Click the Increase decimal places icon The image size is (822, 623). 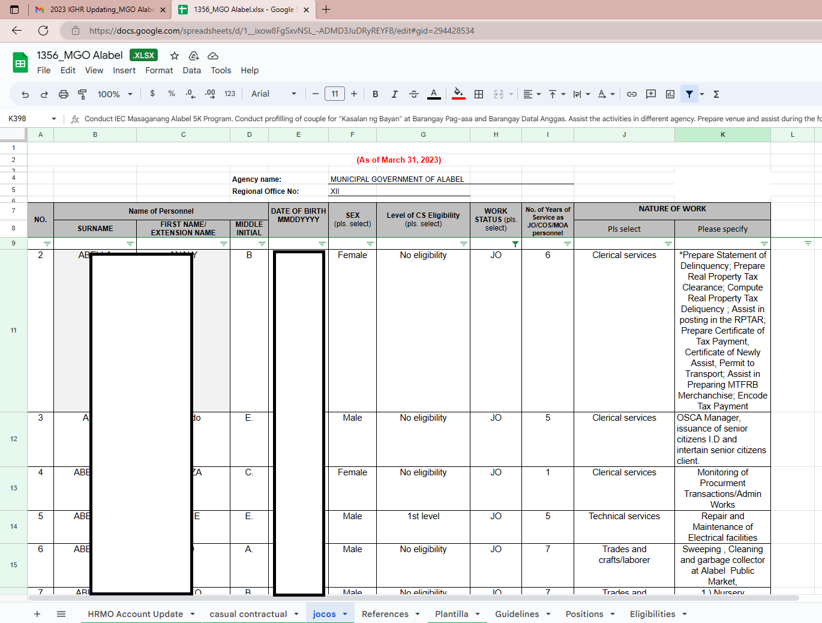click(210, 94)
